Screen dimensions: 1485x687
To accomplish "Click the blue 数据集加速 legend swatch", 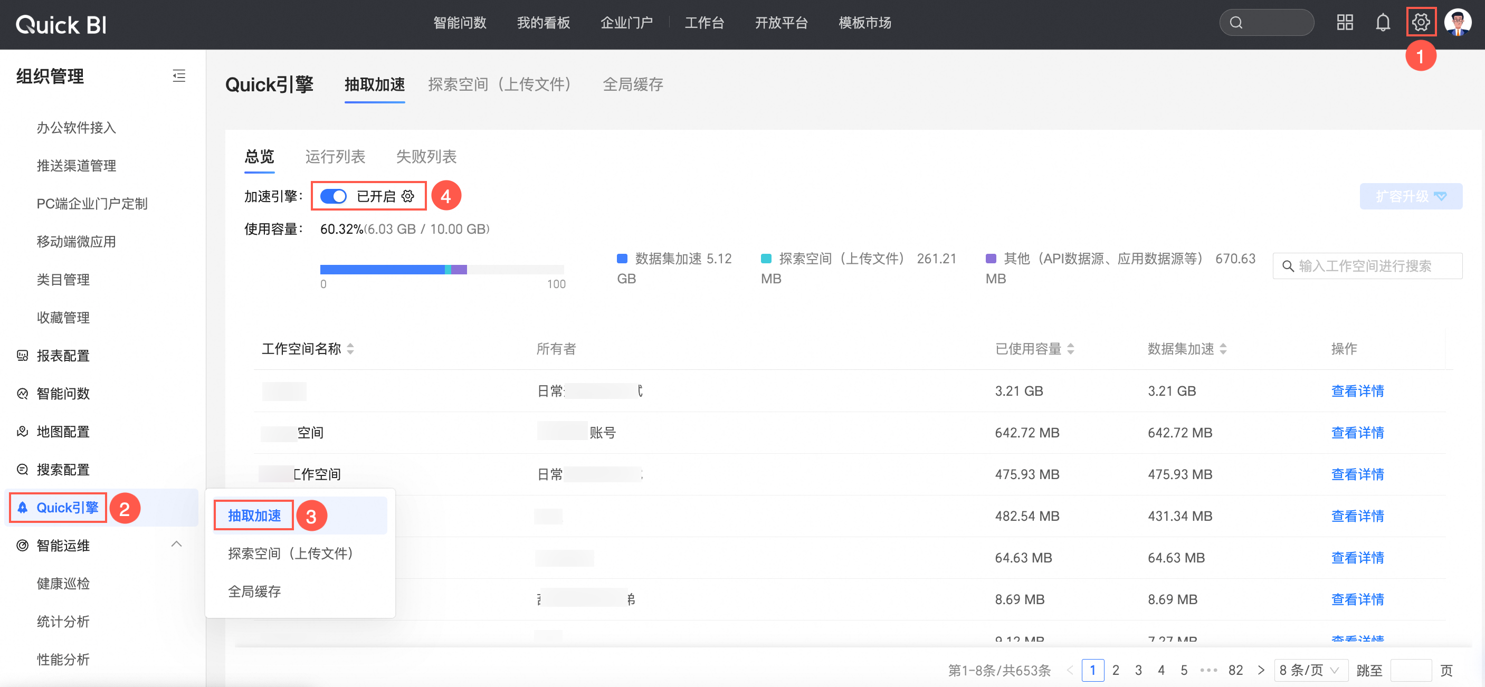I will pos(622,258).
